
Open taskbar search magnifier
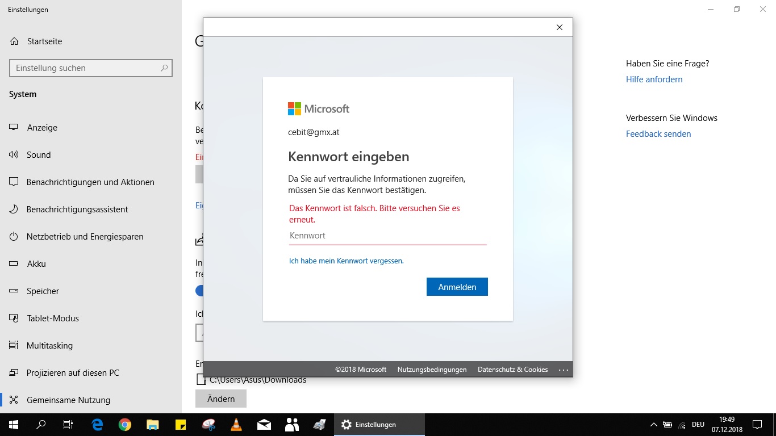(x=41, y=425)
